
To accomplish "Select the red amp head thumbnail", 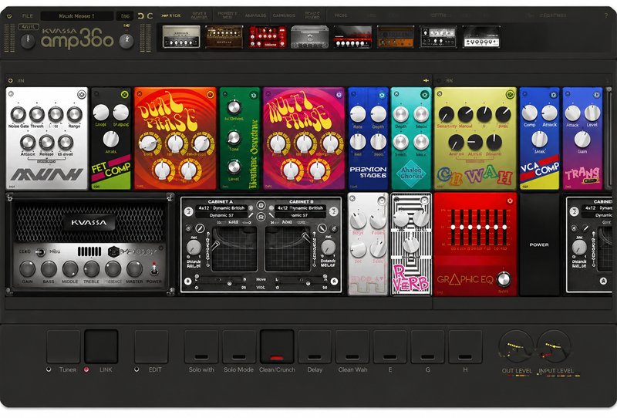I will point(267,37).
